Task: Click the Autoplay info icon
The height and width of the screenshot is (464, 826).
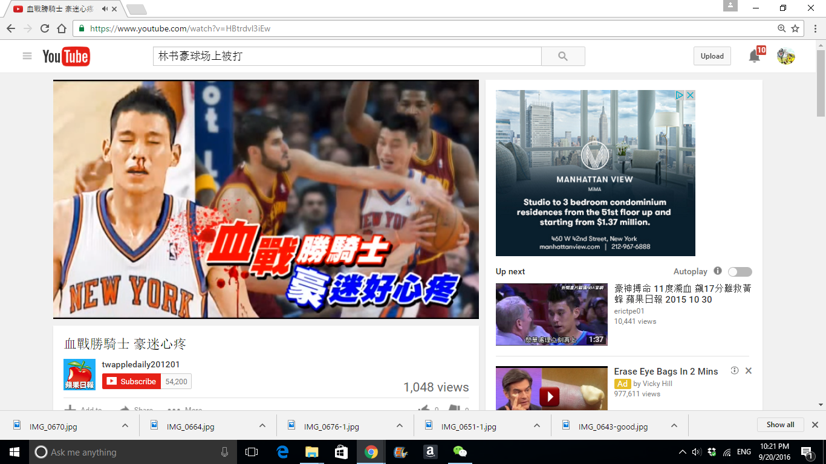Action: [718, 271]
